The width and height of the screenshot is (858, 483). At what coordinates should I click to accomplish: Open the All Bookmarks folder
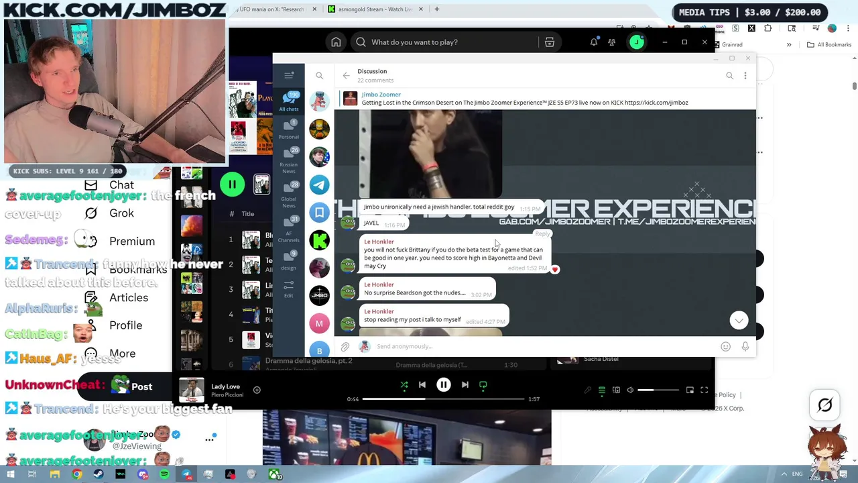[x=829, y=45]
